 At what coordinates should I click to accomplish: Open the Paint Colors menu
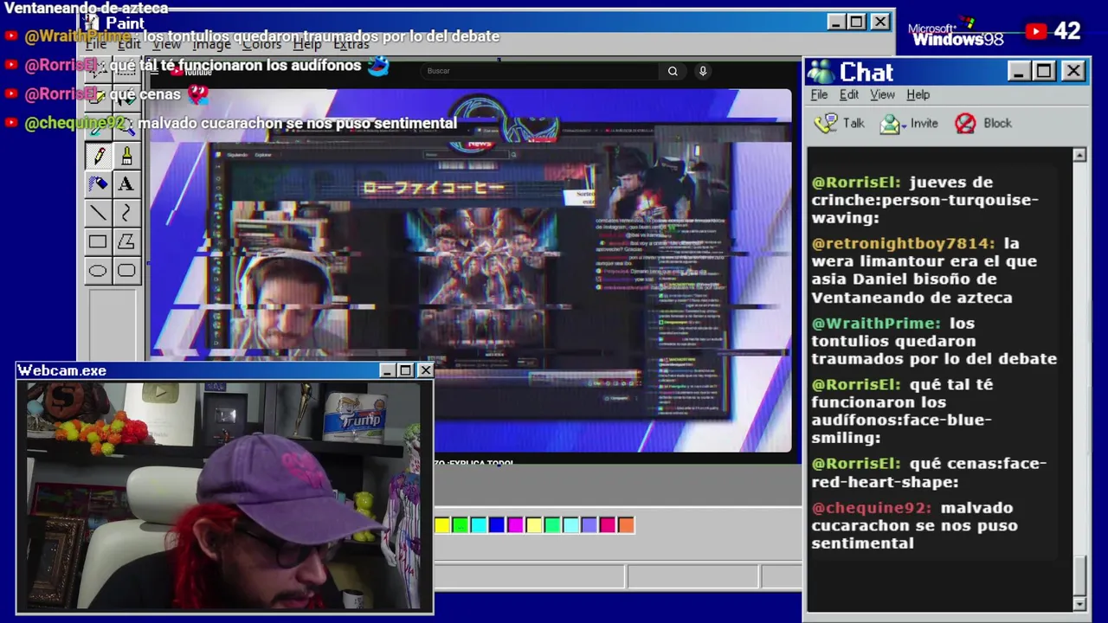261,43
